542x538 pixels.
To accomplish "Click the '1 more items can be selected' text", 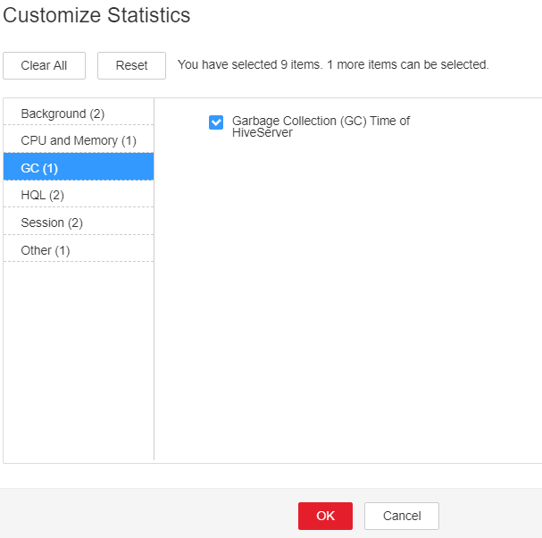I will (408, 64).
